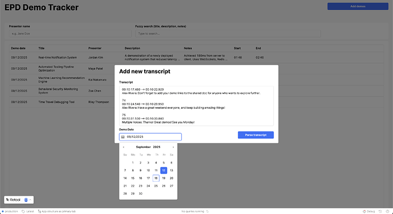Click the Title column header

[x=42, y=48]
